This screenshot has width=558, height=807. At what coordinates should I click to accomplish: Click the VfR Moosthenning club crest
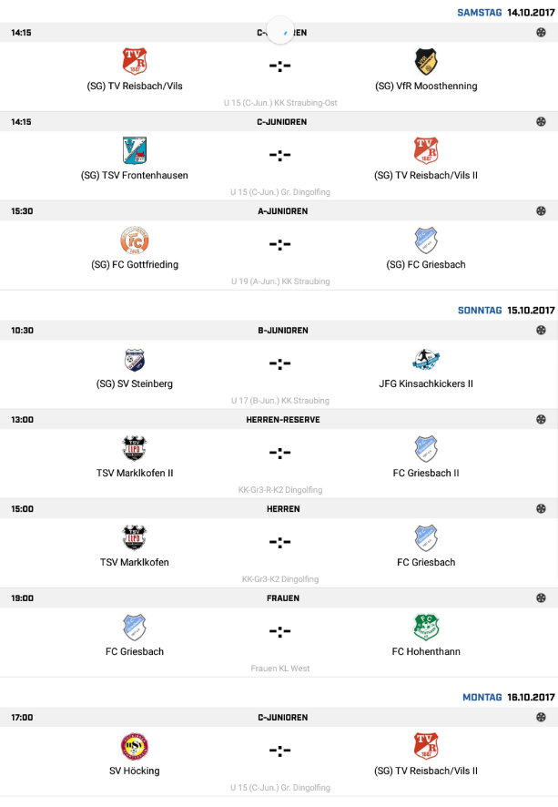pyautogui.click(x=426, y=61)
